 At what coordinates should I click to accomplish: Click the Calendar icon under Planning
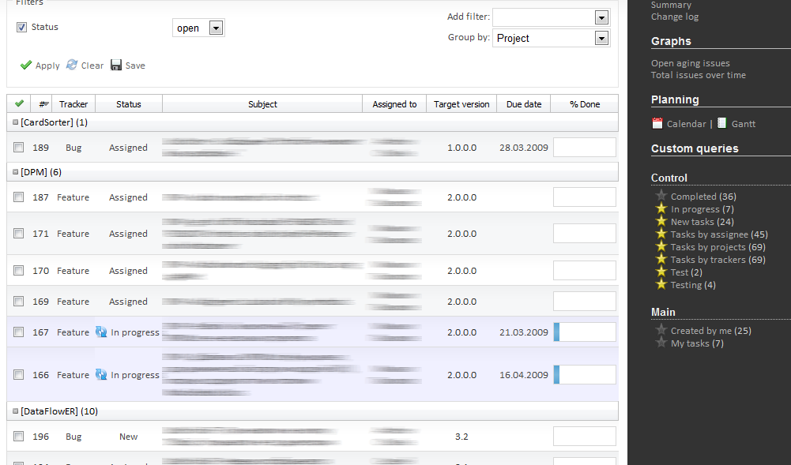[x=657, y=123]
